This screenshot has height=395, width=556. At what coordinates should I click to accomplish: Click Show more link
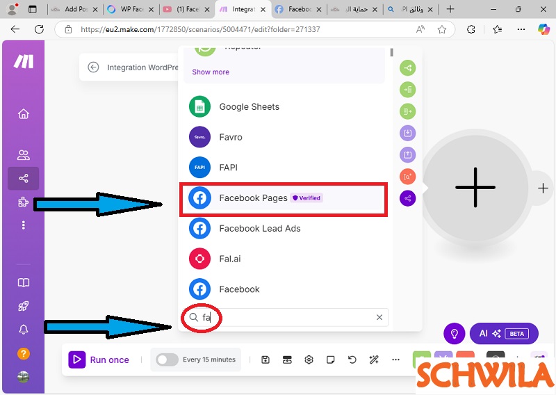[x=211, y=72]
